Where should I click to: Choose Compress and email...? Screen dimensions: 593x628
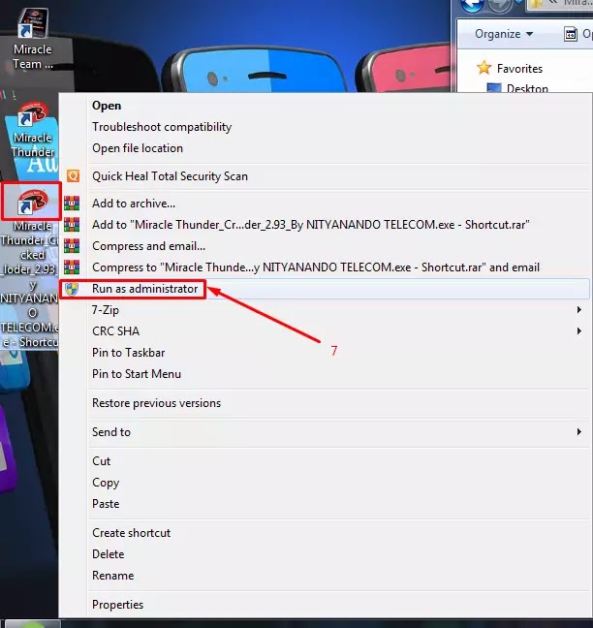[x=148, y=246]
